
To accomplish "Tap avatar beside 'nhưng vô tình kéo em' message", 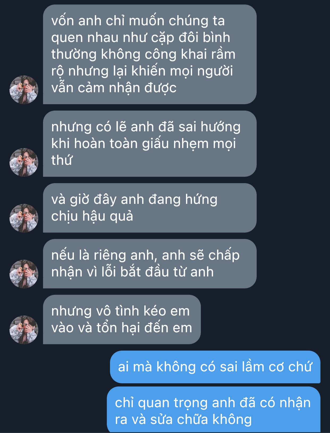I will point(24,330).
